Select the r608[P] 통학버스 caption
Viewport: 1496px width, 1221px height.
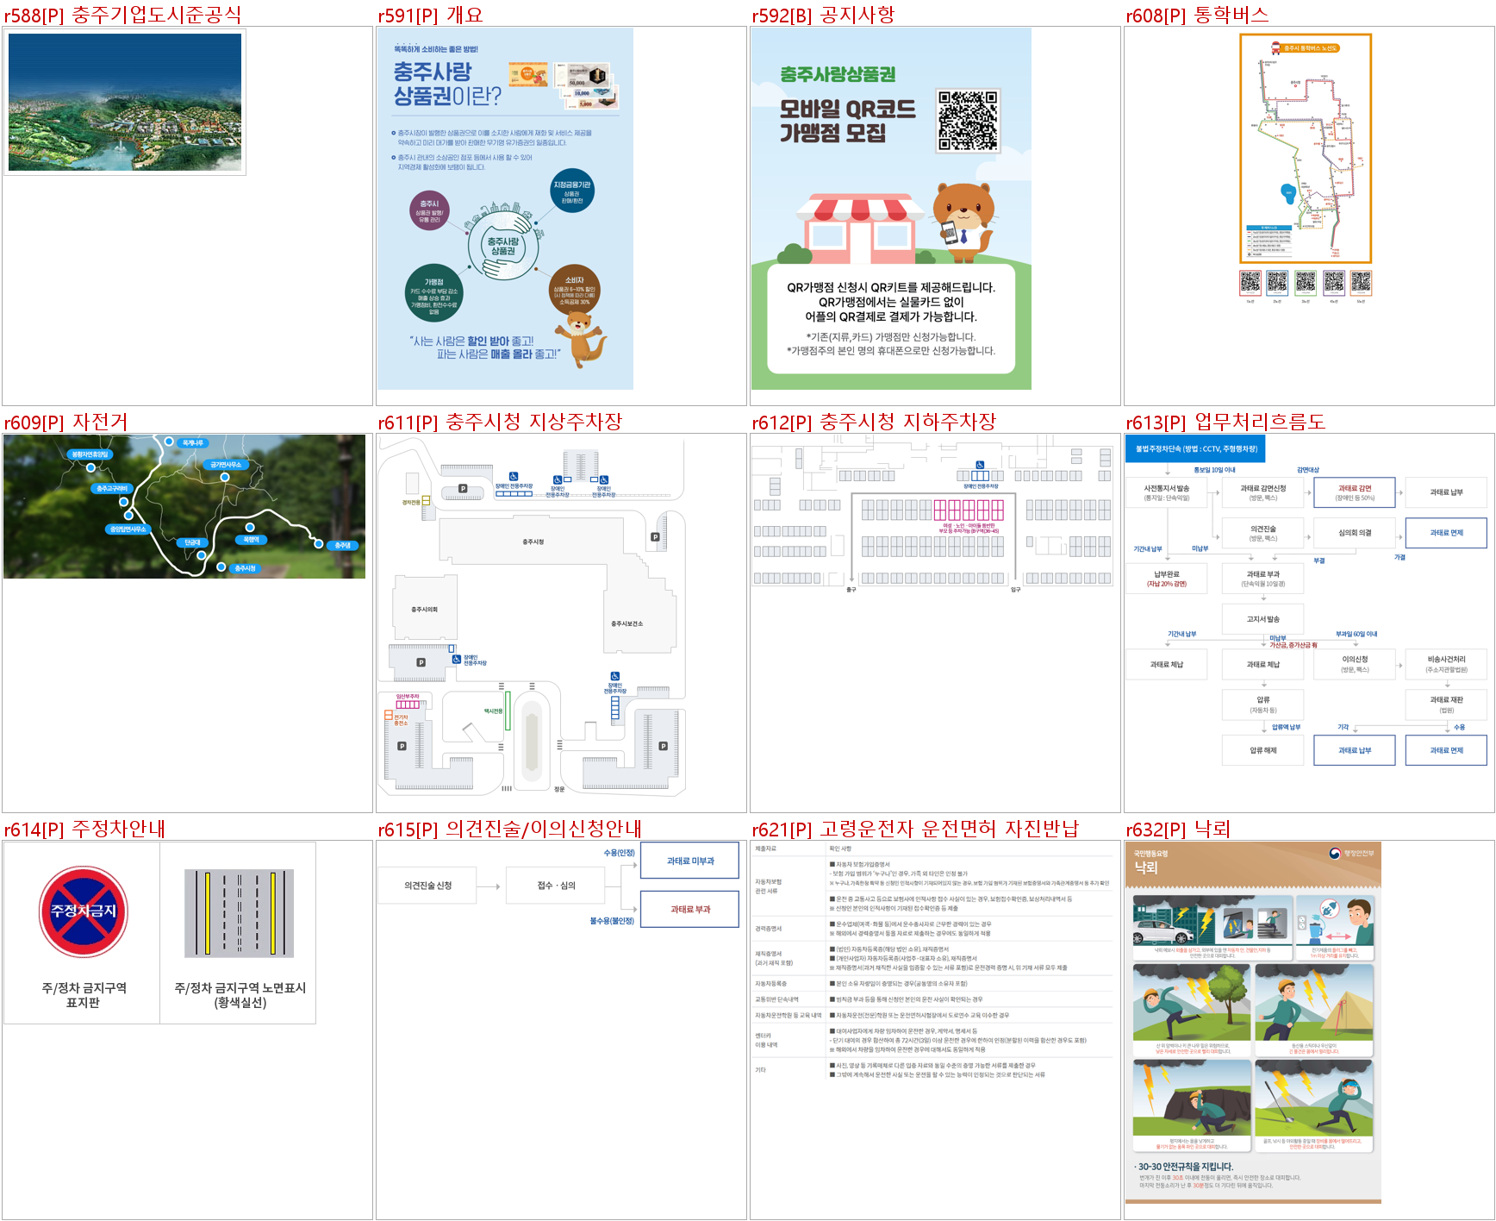point(1197,15)
